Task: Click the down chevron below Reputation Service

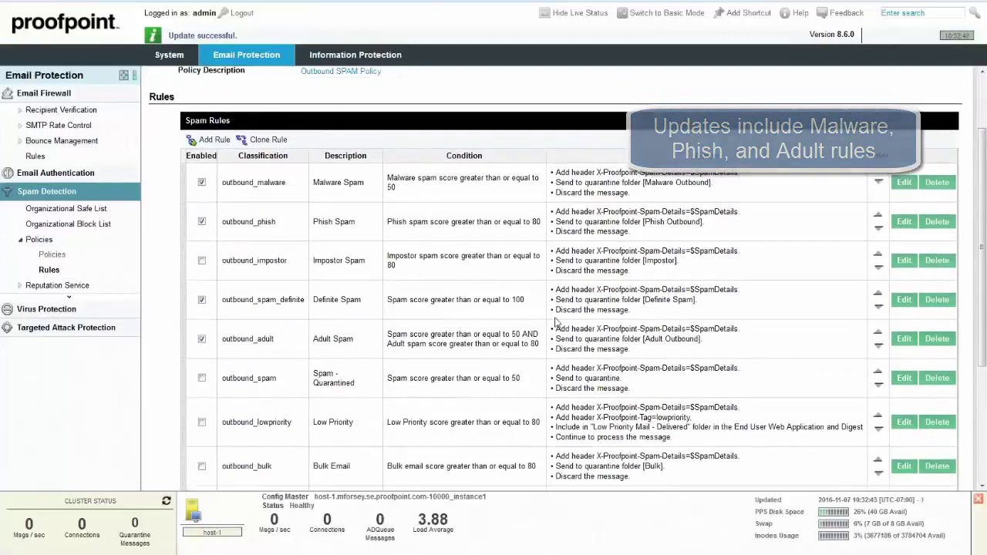Action: pyautogui.click(x=69, y=297)
